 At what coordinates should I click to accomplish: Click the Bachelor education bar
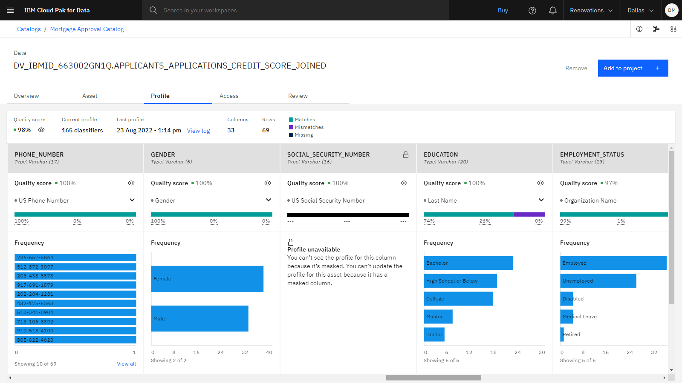pos(468,263)
